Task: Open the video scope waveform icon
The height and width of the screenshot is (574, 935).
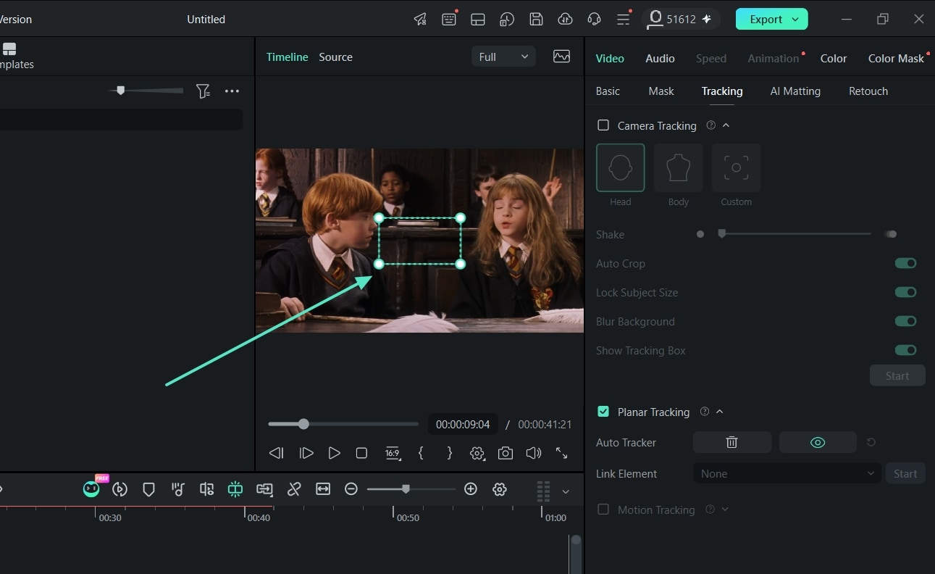Action: coord(561,57)
